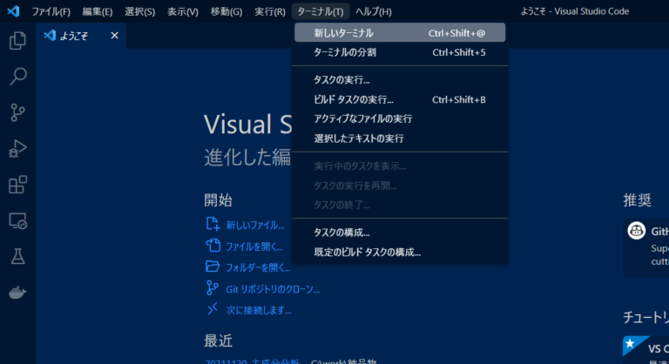Viewport: 669px width, 364px height.
Task: Open the Search view icon
Action: [17, 77]
